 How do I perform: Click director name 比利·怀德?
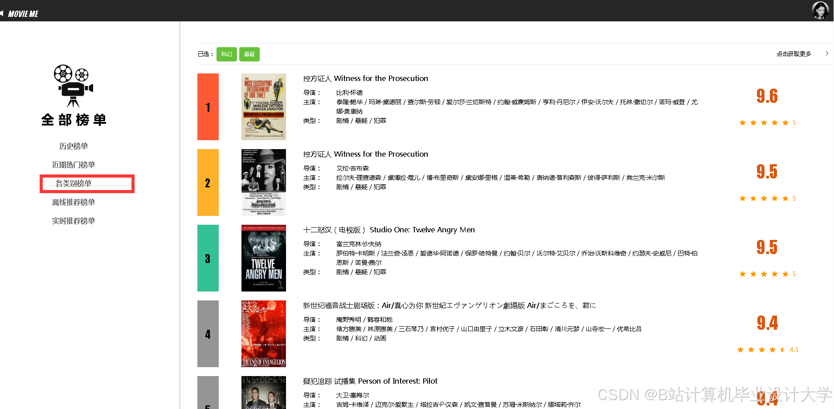[x=349, y=93]
